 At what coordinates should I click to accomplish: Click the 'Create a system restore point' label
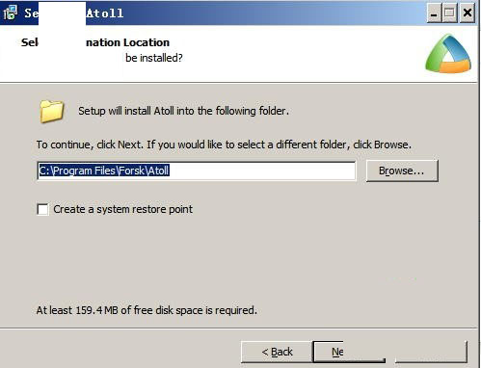tap(122, 209)
